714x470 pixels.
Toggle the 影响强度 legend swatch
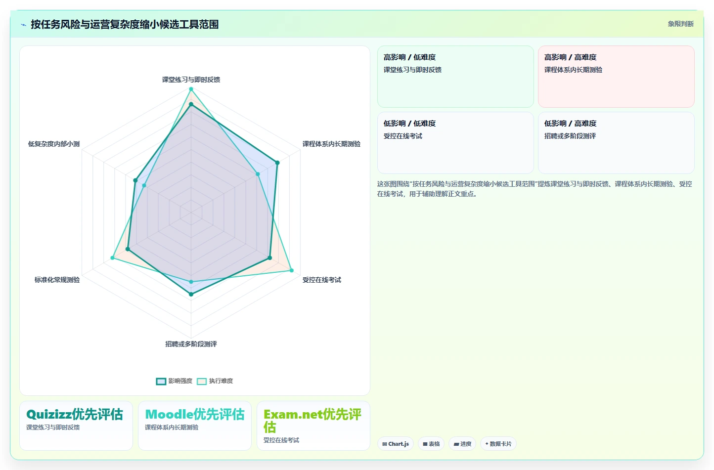(x=161, y=381)
